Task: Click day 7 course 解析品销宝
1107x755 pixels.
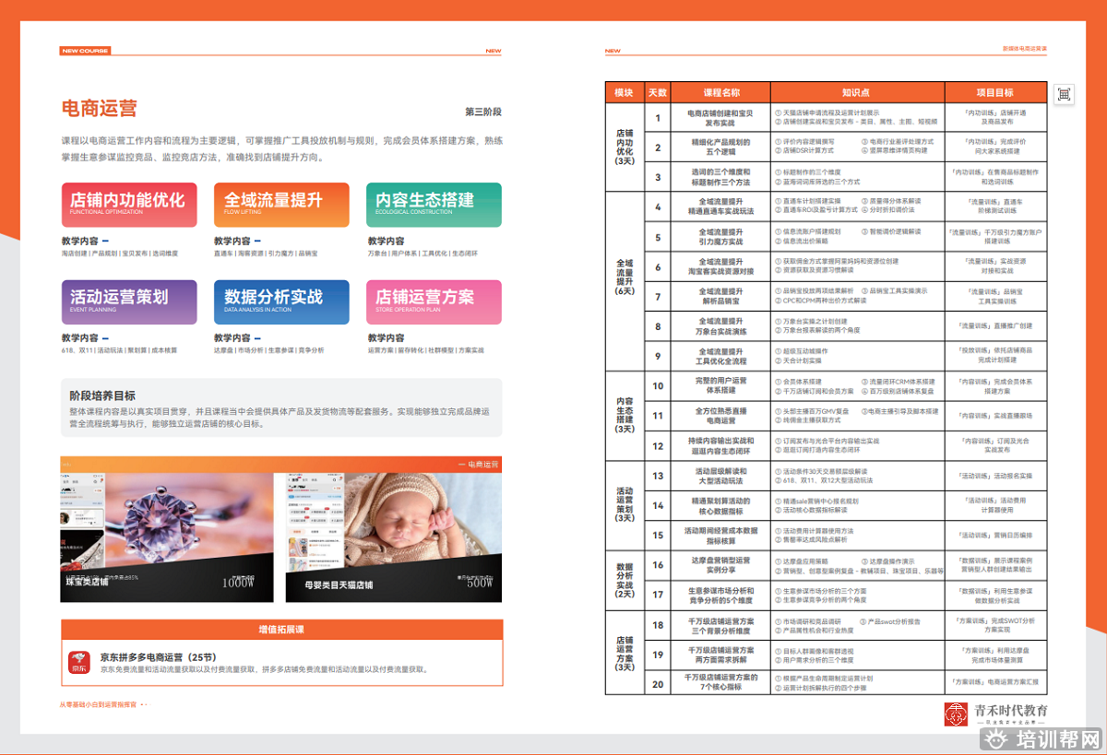Action: [x=721, y=296]
